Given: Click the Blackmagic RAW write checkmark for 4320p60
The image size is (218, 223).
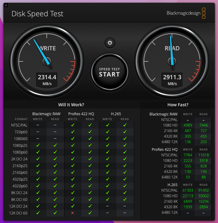Looking at the screenshot, I should tap(38, 186).
